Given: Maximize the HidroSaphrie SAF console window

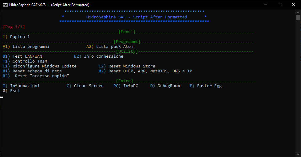Looking at the screenshot, I should [x=279, y=5].
